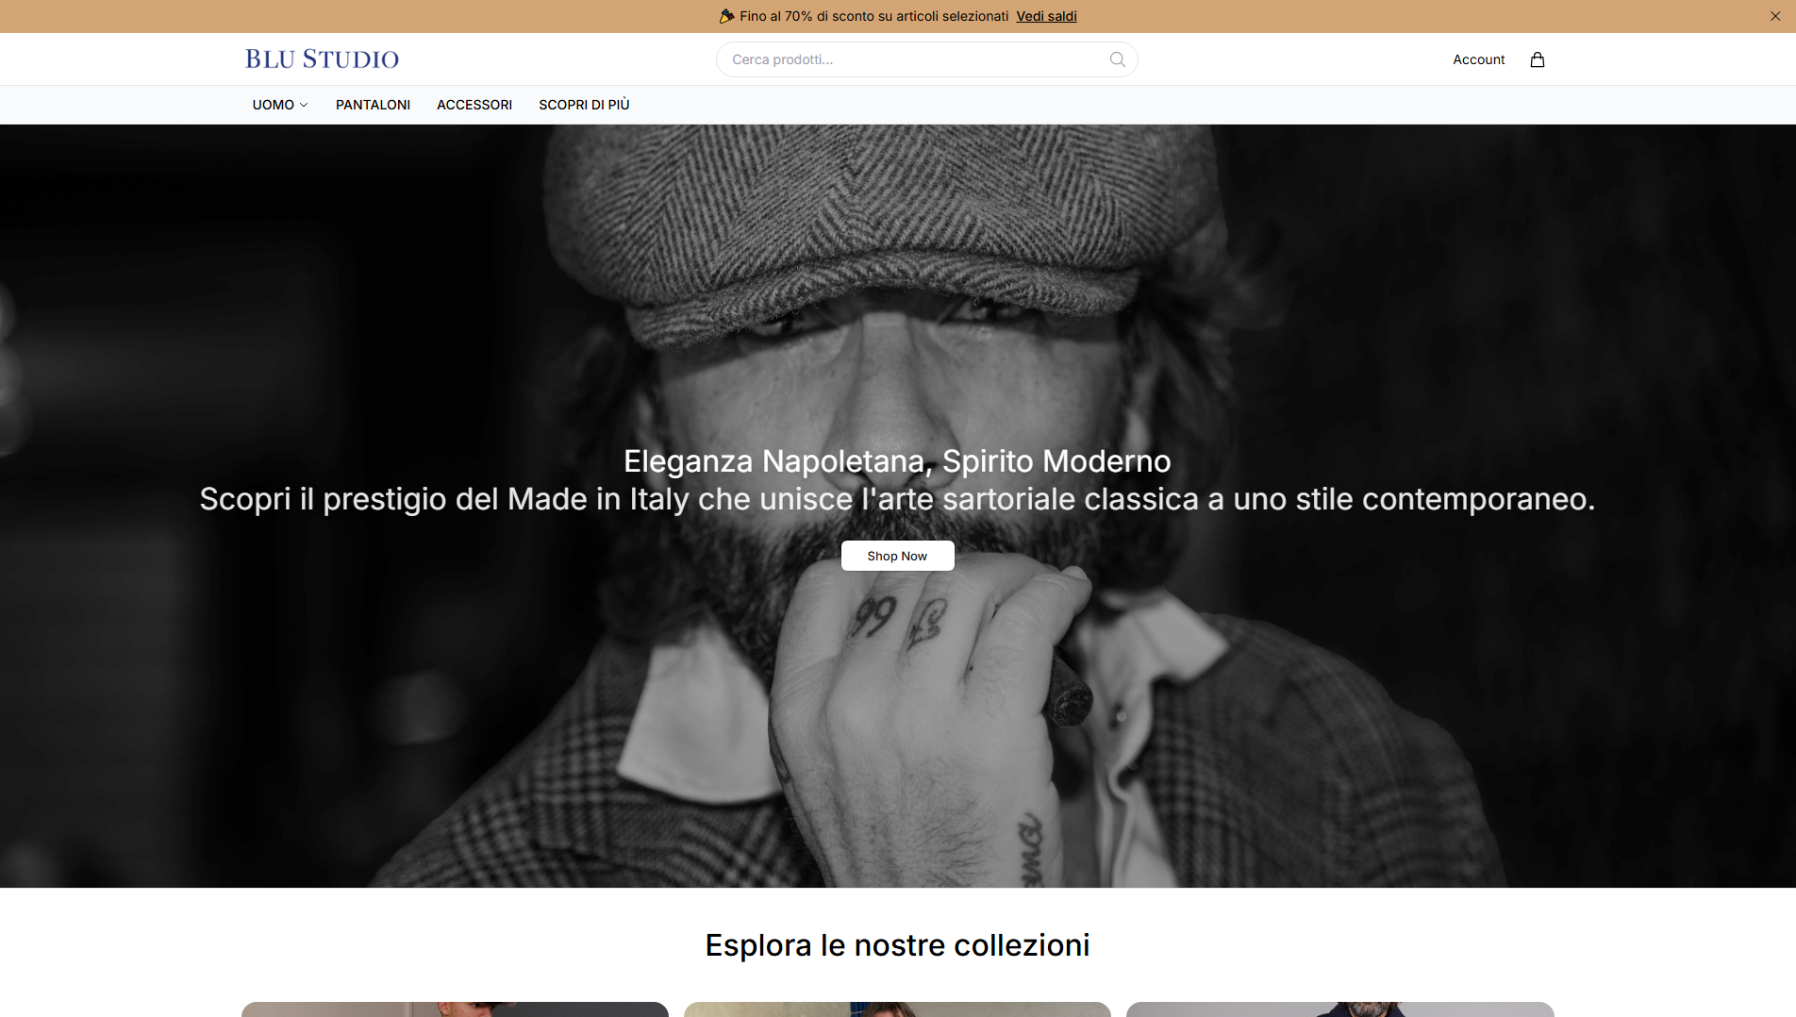Click the 'Esplora le nostre collezioni' heading
The height and width of the screenshot is (1017, 1796).
(897, 945)
